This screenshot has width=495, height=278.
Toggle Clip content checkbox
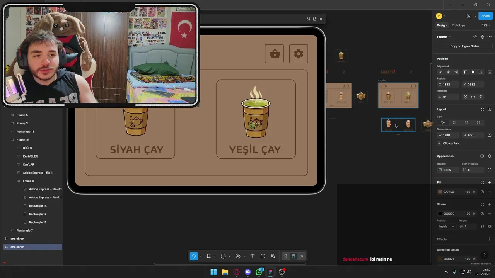(439, 143)
